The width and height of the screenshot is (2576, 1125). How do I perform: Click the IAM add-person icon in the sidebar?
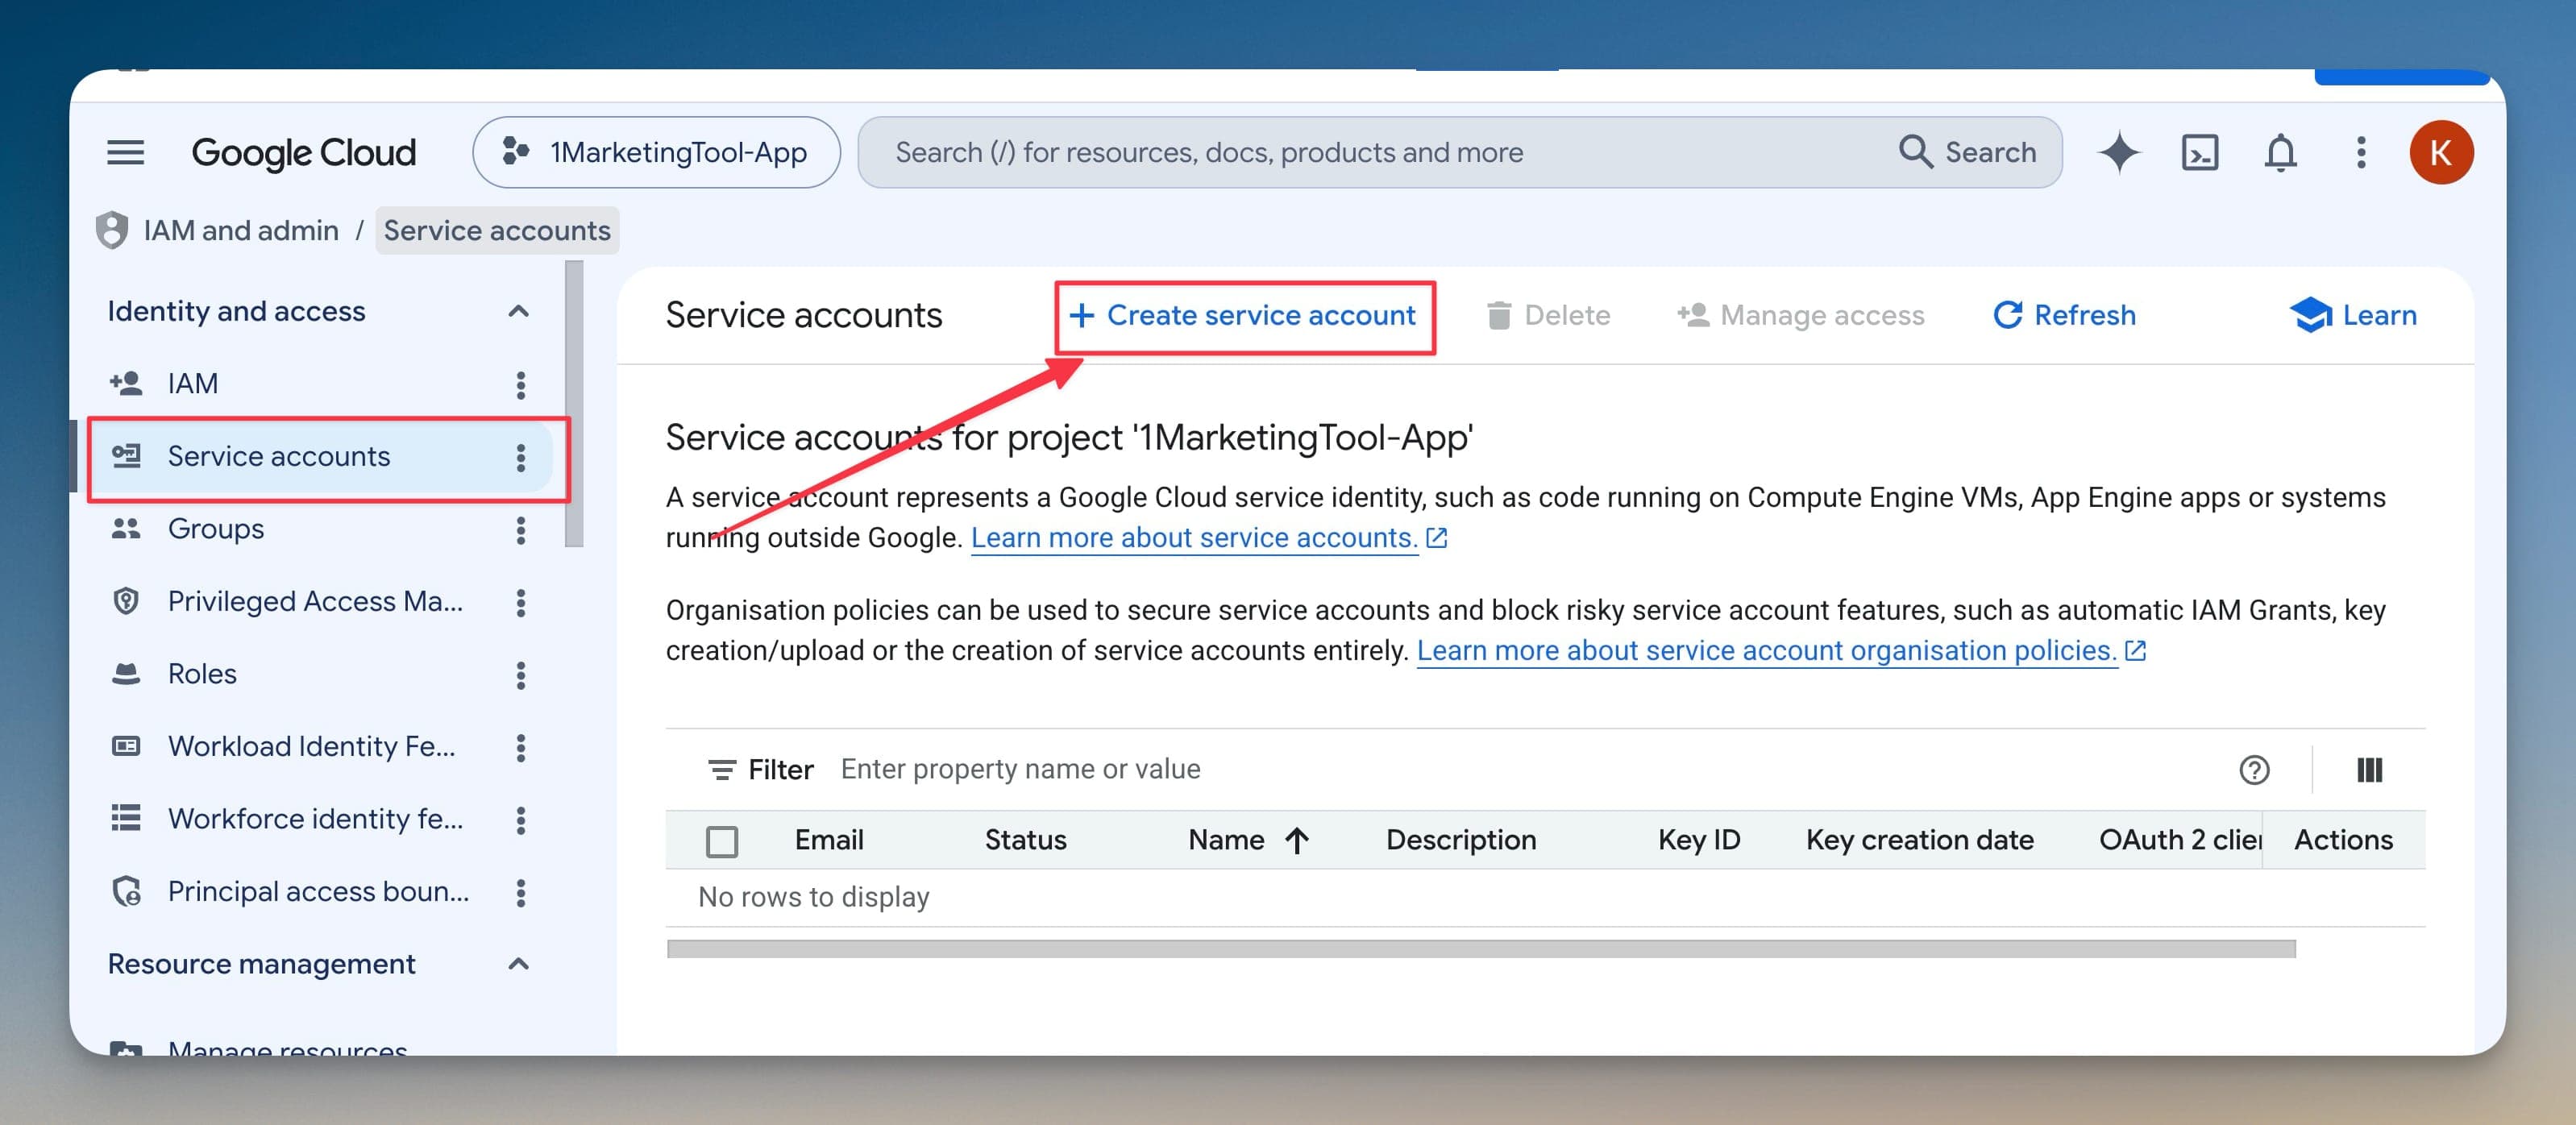[126, 383]
